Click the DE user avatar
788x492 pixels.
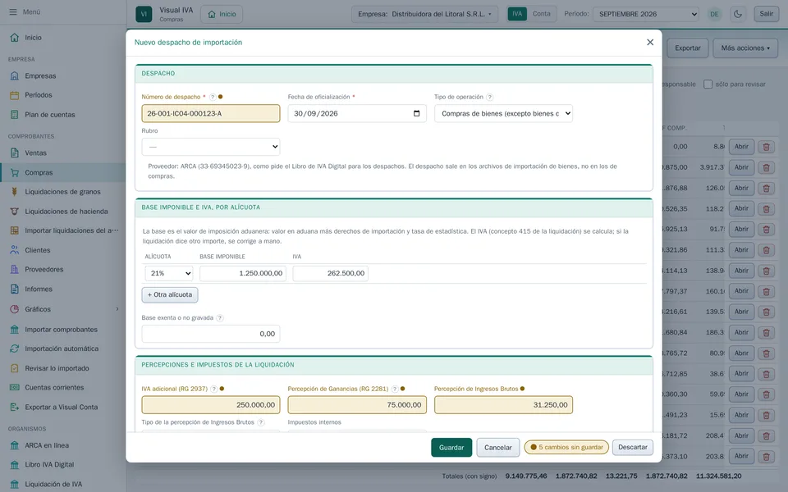pos(714,14)
